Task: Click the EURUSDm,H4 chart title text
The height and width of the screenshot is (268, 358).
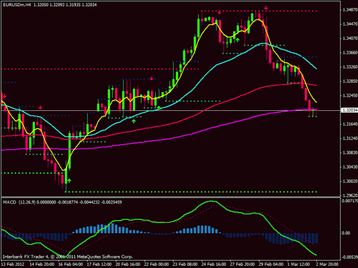Action: (17, 5)
